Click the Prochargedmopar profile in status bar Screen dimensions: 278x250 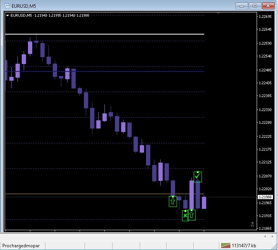coord(21,246)
